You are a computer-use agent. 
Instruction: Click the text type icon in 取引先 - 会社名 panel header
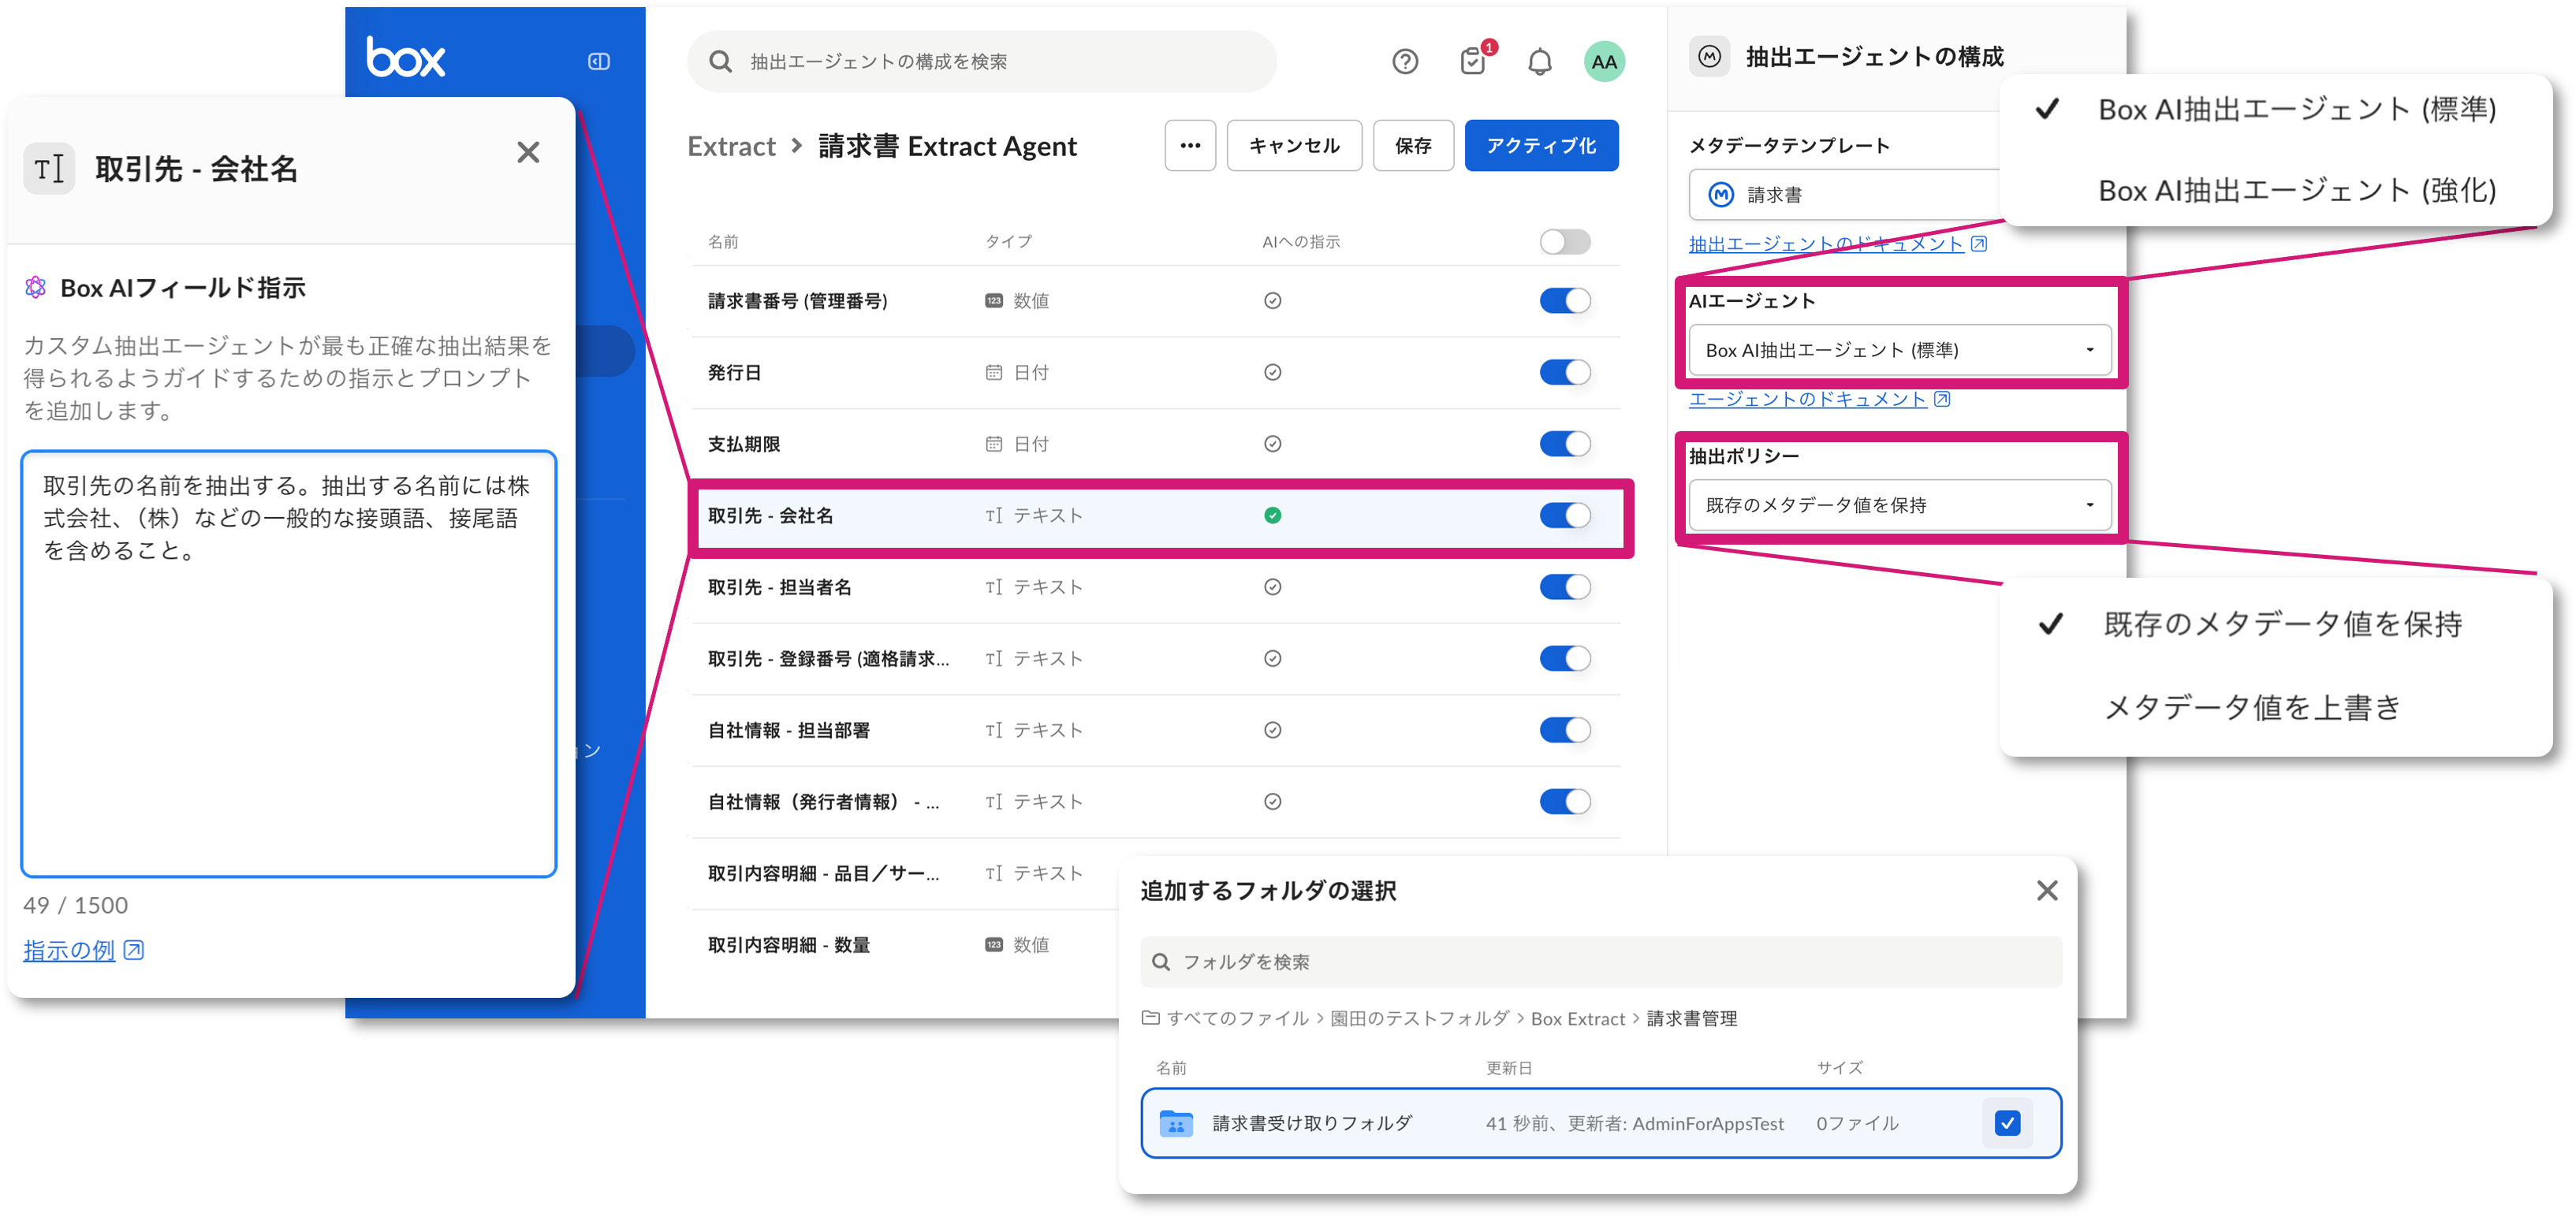pyautogui.click(x=49, y=168)
